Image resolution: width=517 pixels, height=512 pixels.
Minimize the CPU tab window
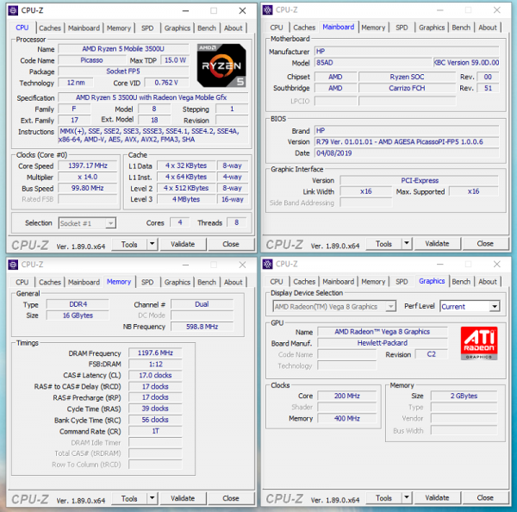click(x=185, y=10)
